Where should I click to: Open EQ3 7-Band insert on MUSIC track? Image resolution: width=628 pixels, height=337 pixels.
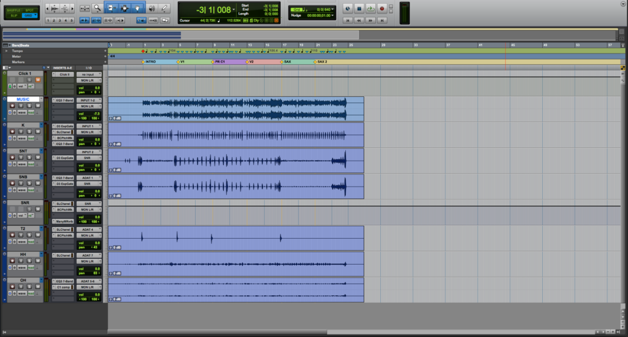coord(64,100)
